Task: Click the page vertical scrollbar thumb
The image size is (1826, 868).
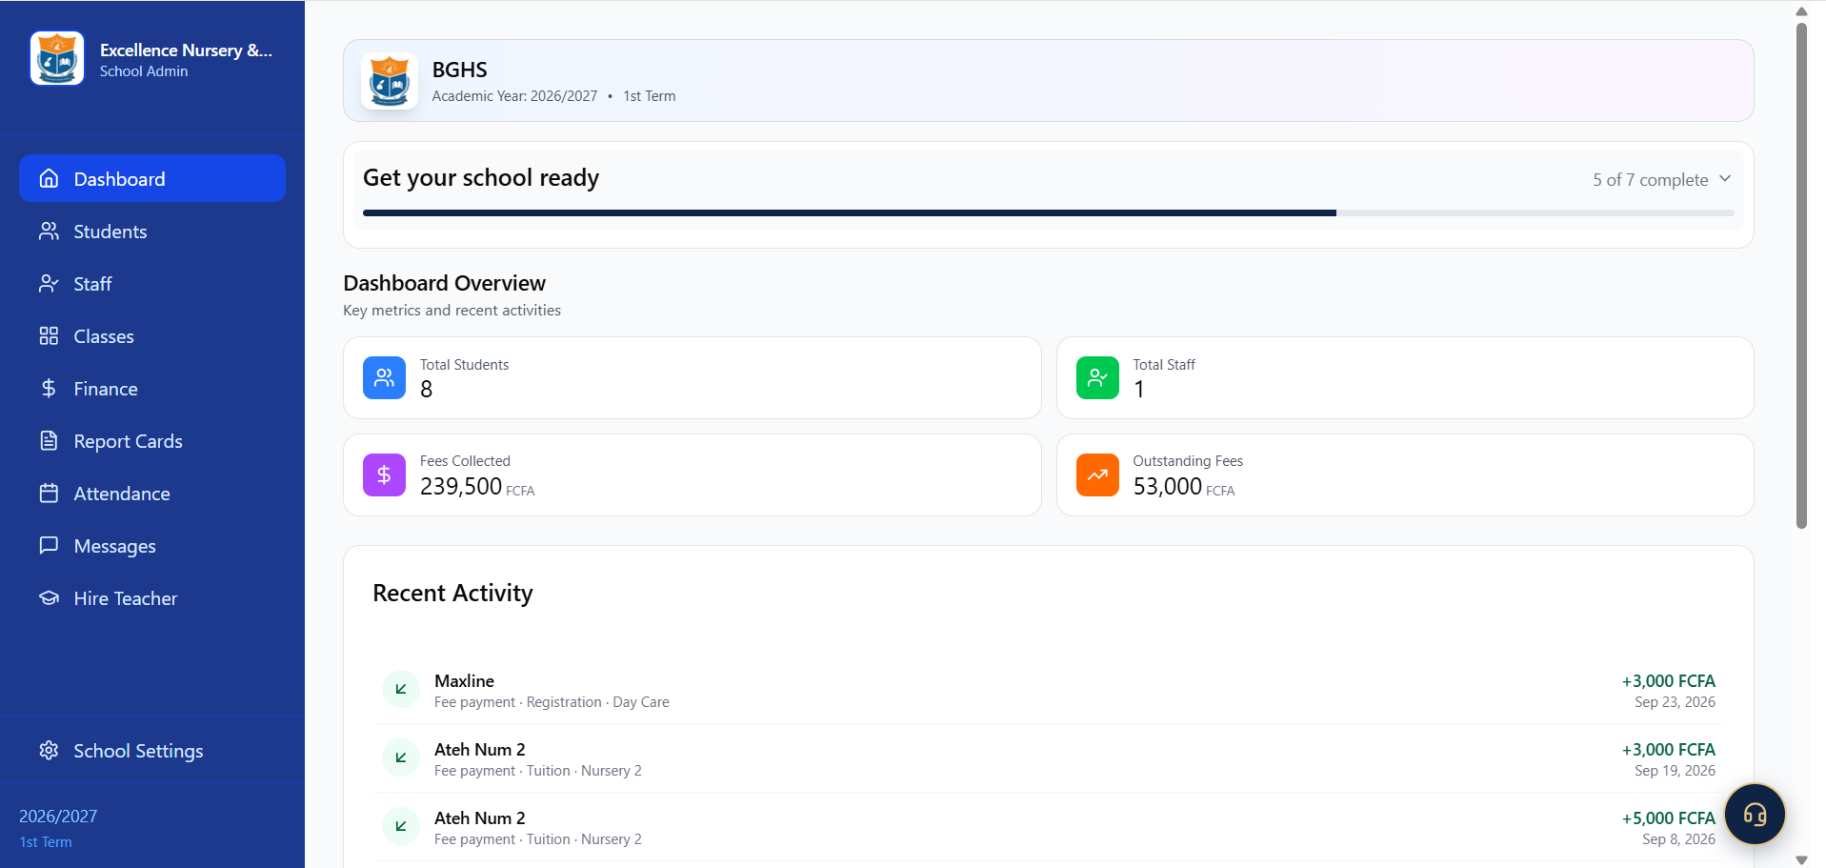Action: click(1801, 275)
